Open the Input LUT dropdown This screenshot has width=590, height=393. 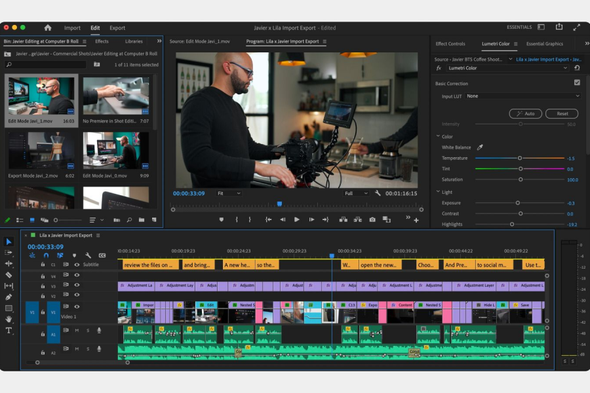click(522, 96)
